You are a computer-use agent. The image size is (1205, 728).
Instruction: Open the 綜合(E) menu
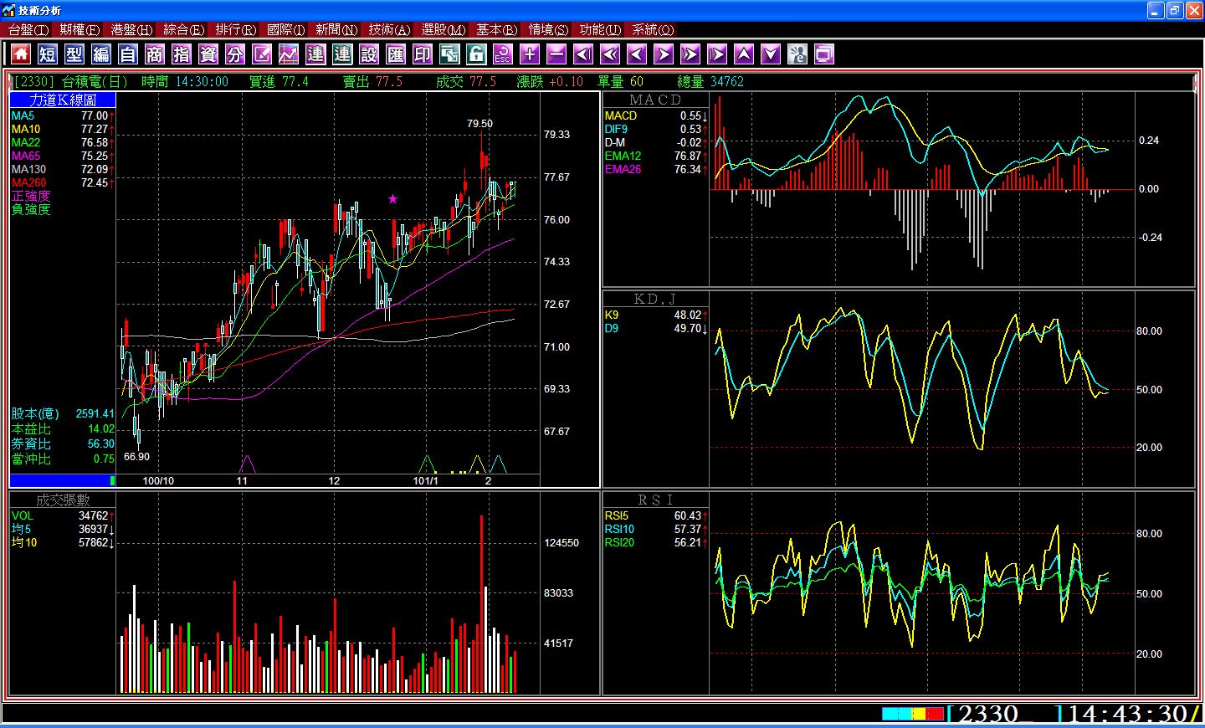[x=183, y=29]
